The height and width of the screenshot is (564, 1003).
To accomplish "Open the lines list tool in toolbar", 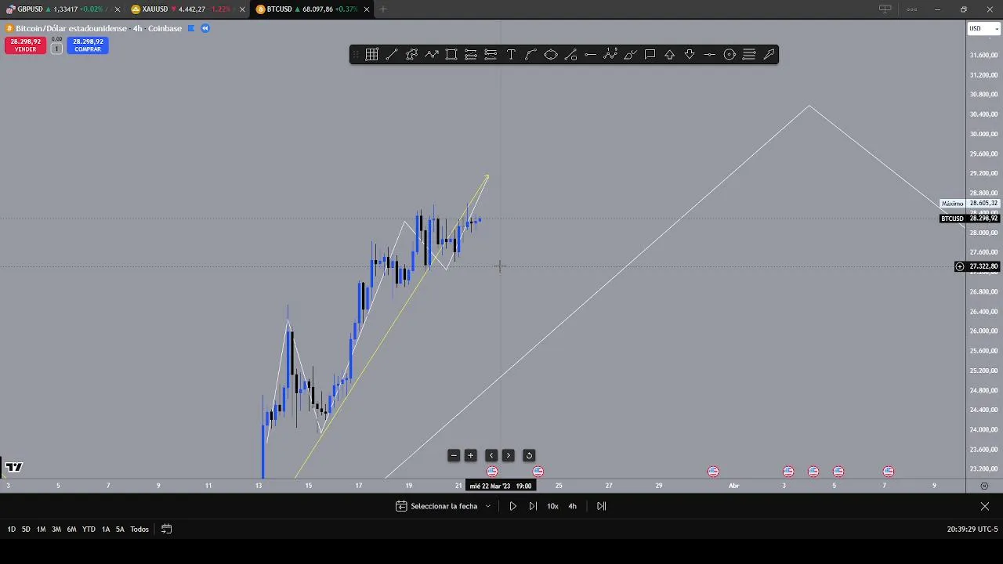I will click(x=749, y=54).
